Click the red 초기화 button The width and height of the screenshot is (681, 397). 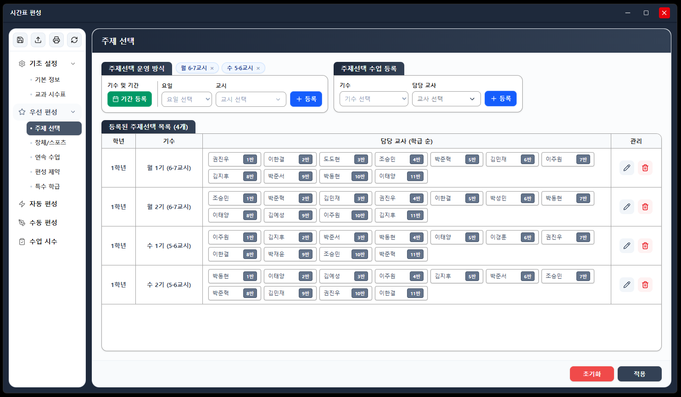592,374
